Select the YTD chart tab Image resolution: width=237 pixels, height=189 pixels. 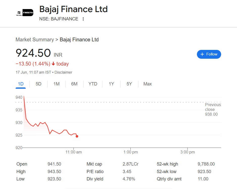click(93, 84)
